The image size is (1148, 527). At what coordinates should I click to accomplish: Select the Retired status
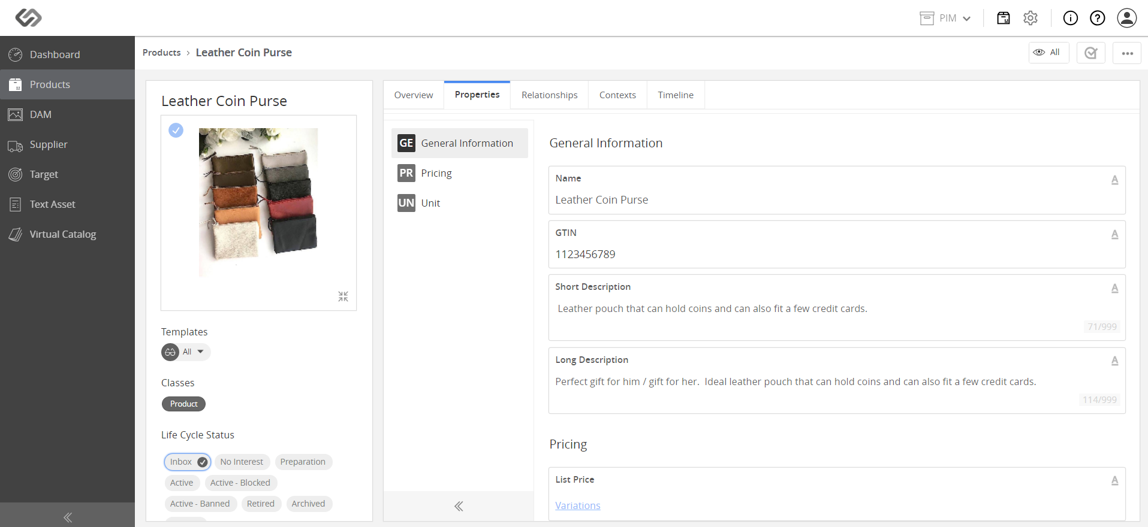261,504
